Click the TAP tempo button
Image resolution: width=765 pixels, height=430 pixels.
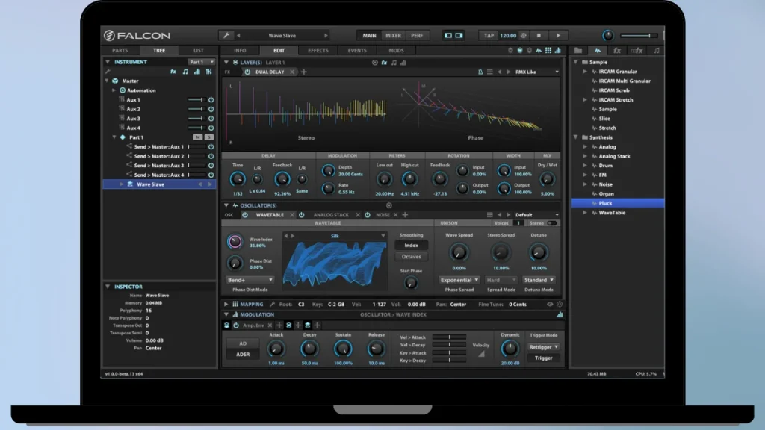[489, 35]
